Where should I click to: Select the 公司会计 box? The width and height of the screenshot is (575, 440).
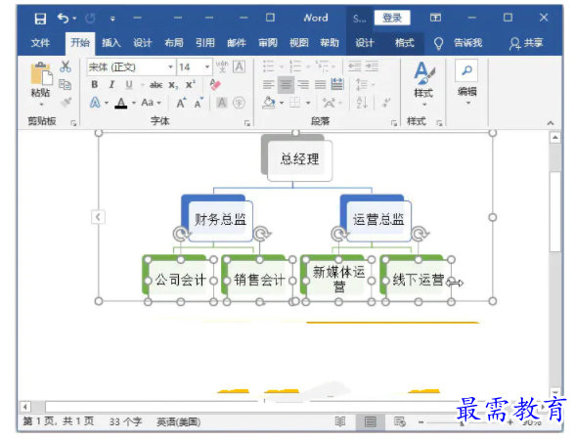[x=180, y=281]
